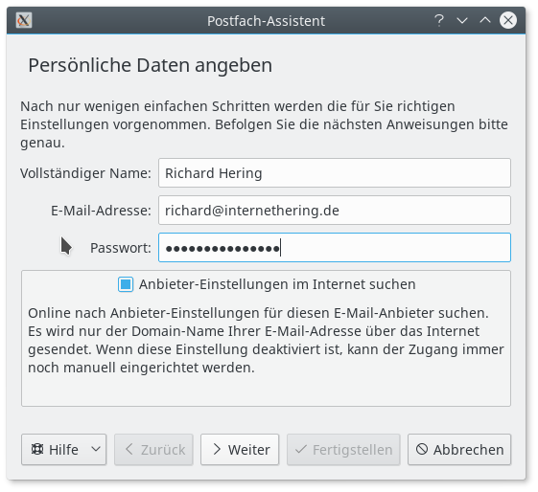The width and height of the screenshot is (538, 492).
Task: Click the checkbox label Anbieter-Einstellungen im Internet suchen
Action: pos(277,284)
